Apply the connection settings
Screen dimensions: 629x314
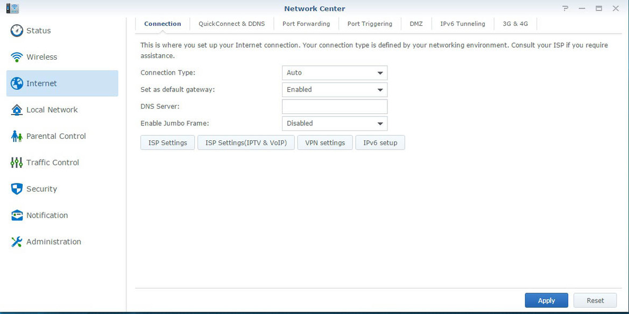pos(546,301)
